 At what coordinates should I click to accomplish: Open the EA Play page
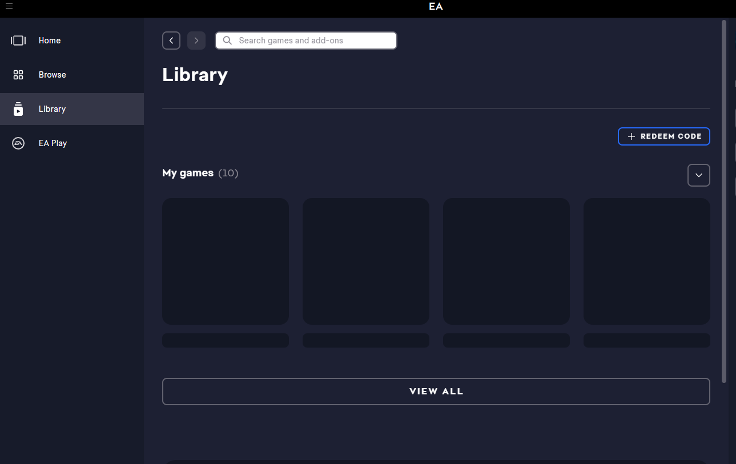(x=72, y=143)
